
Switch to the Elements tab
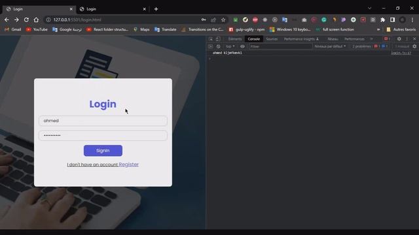(x=235, y=39)
